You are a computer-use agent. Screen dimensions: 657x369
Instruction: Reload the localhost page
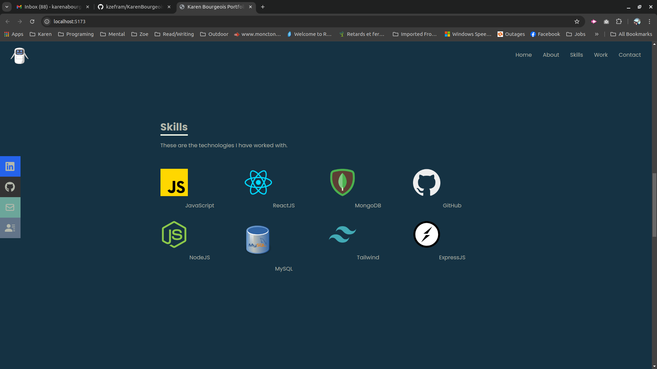point(32,22)
